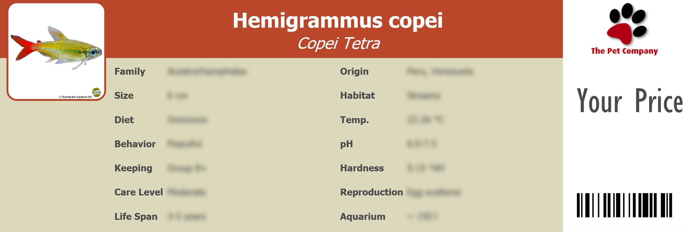Click The Pet Company text
Image resolution: width=686 pixels, height=232 pixels.
[624, 51]
